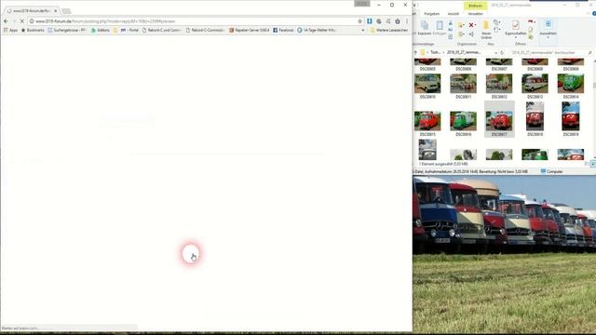Select thumbnail DSC00615
This screenshot has width=596, height=335.
[x=427, y=124]
